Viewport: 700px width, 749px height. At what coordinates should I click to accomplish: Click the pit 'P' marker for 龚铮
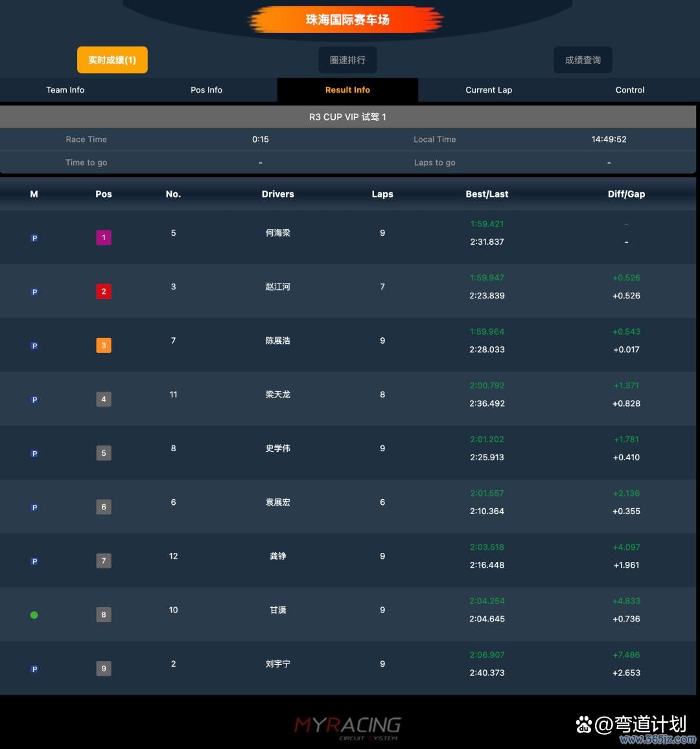pos(34,561)
